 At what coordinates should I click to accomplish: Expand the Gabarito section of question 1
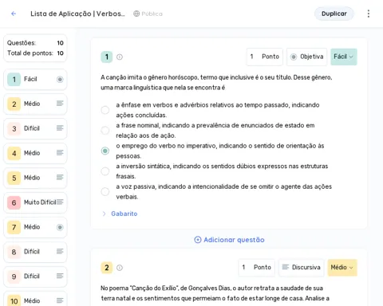pos(104,214)
